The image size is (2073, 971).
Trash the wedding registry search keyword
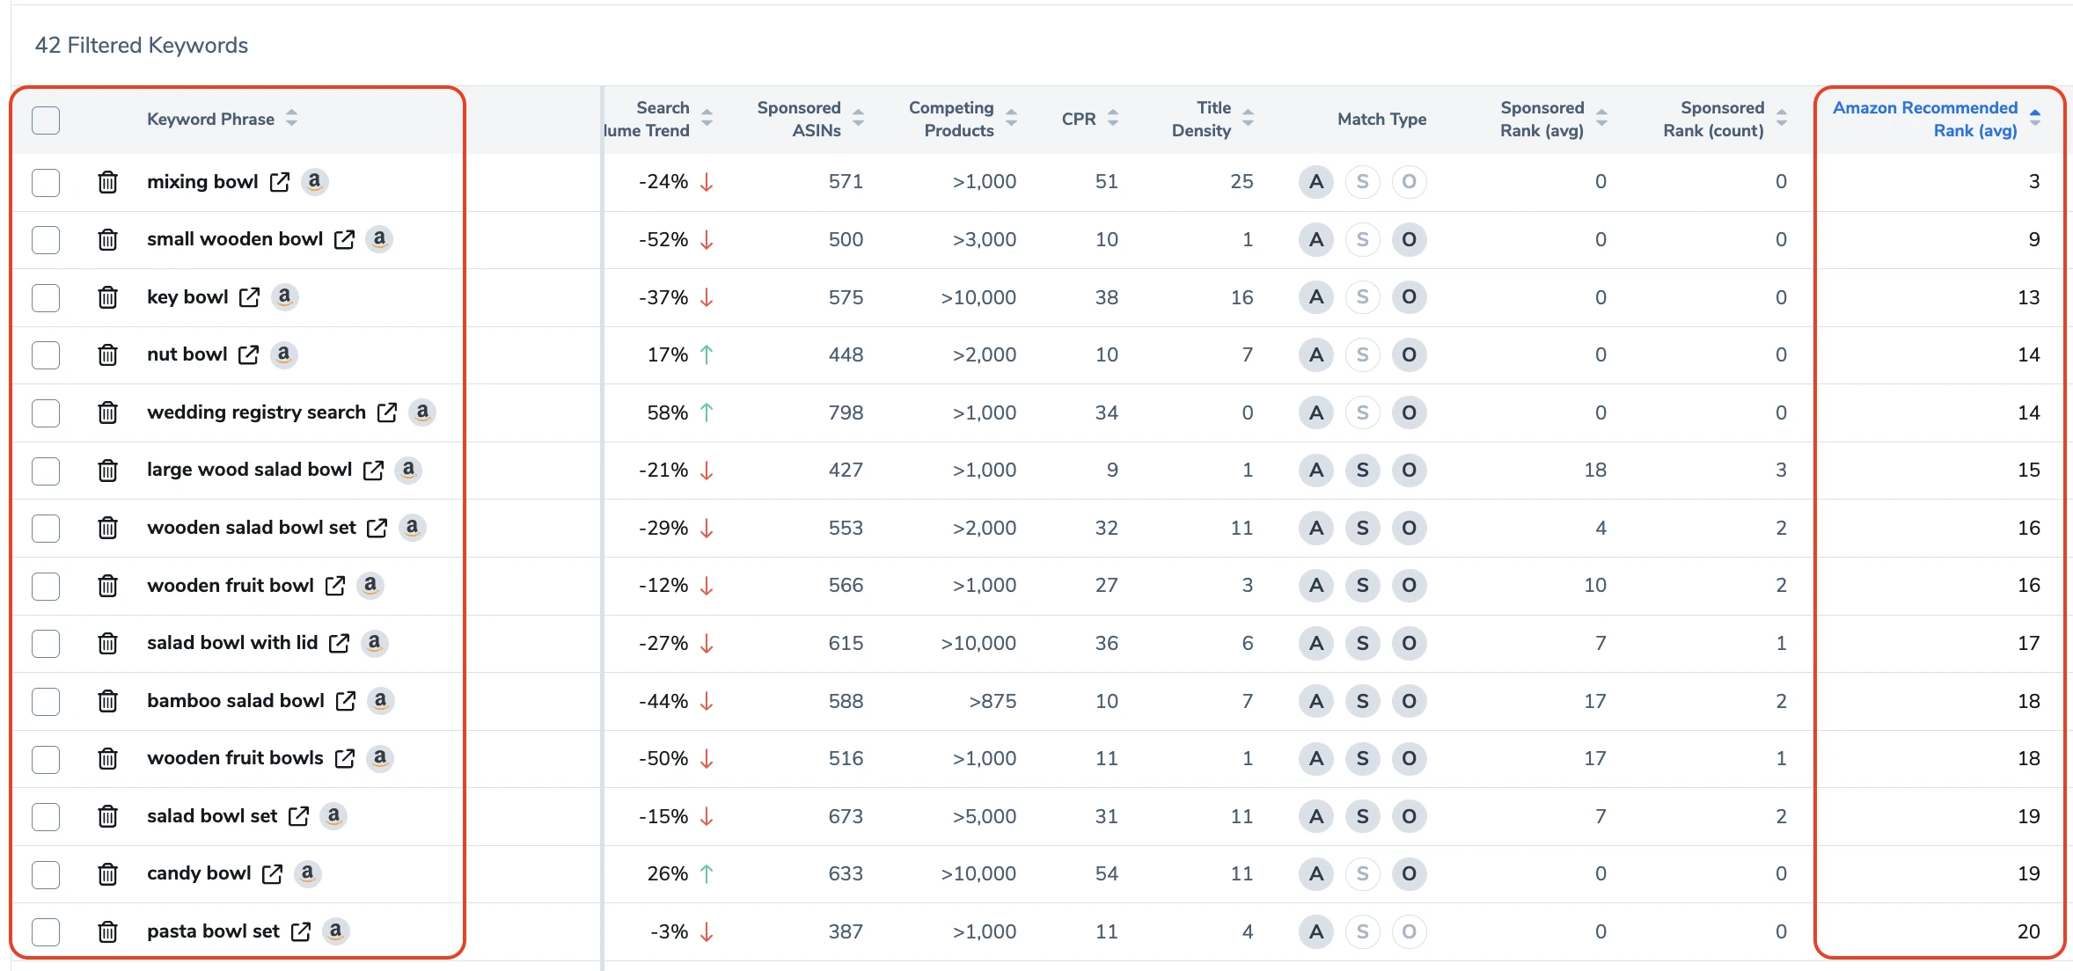(x=107, y=412)
